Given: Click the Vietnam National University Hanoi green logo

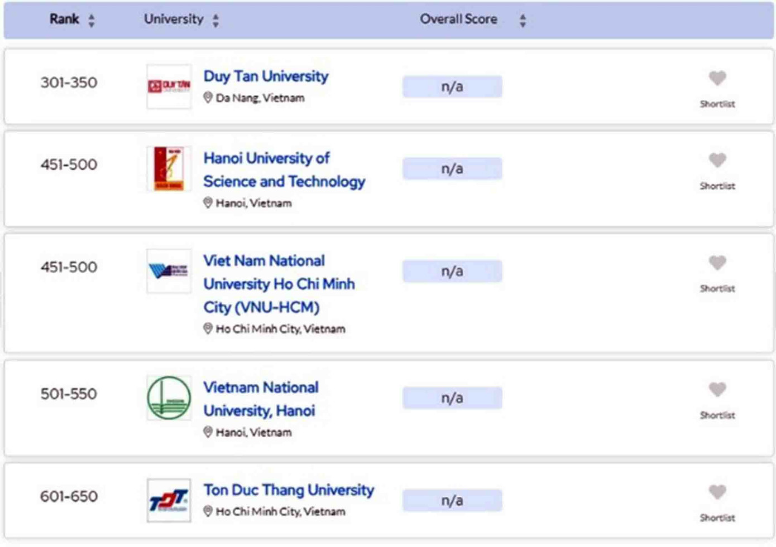Looking at the screenshot, I should (169, 398).
